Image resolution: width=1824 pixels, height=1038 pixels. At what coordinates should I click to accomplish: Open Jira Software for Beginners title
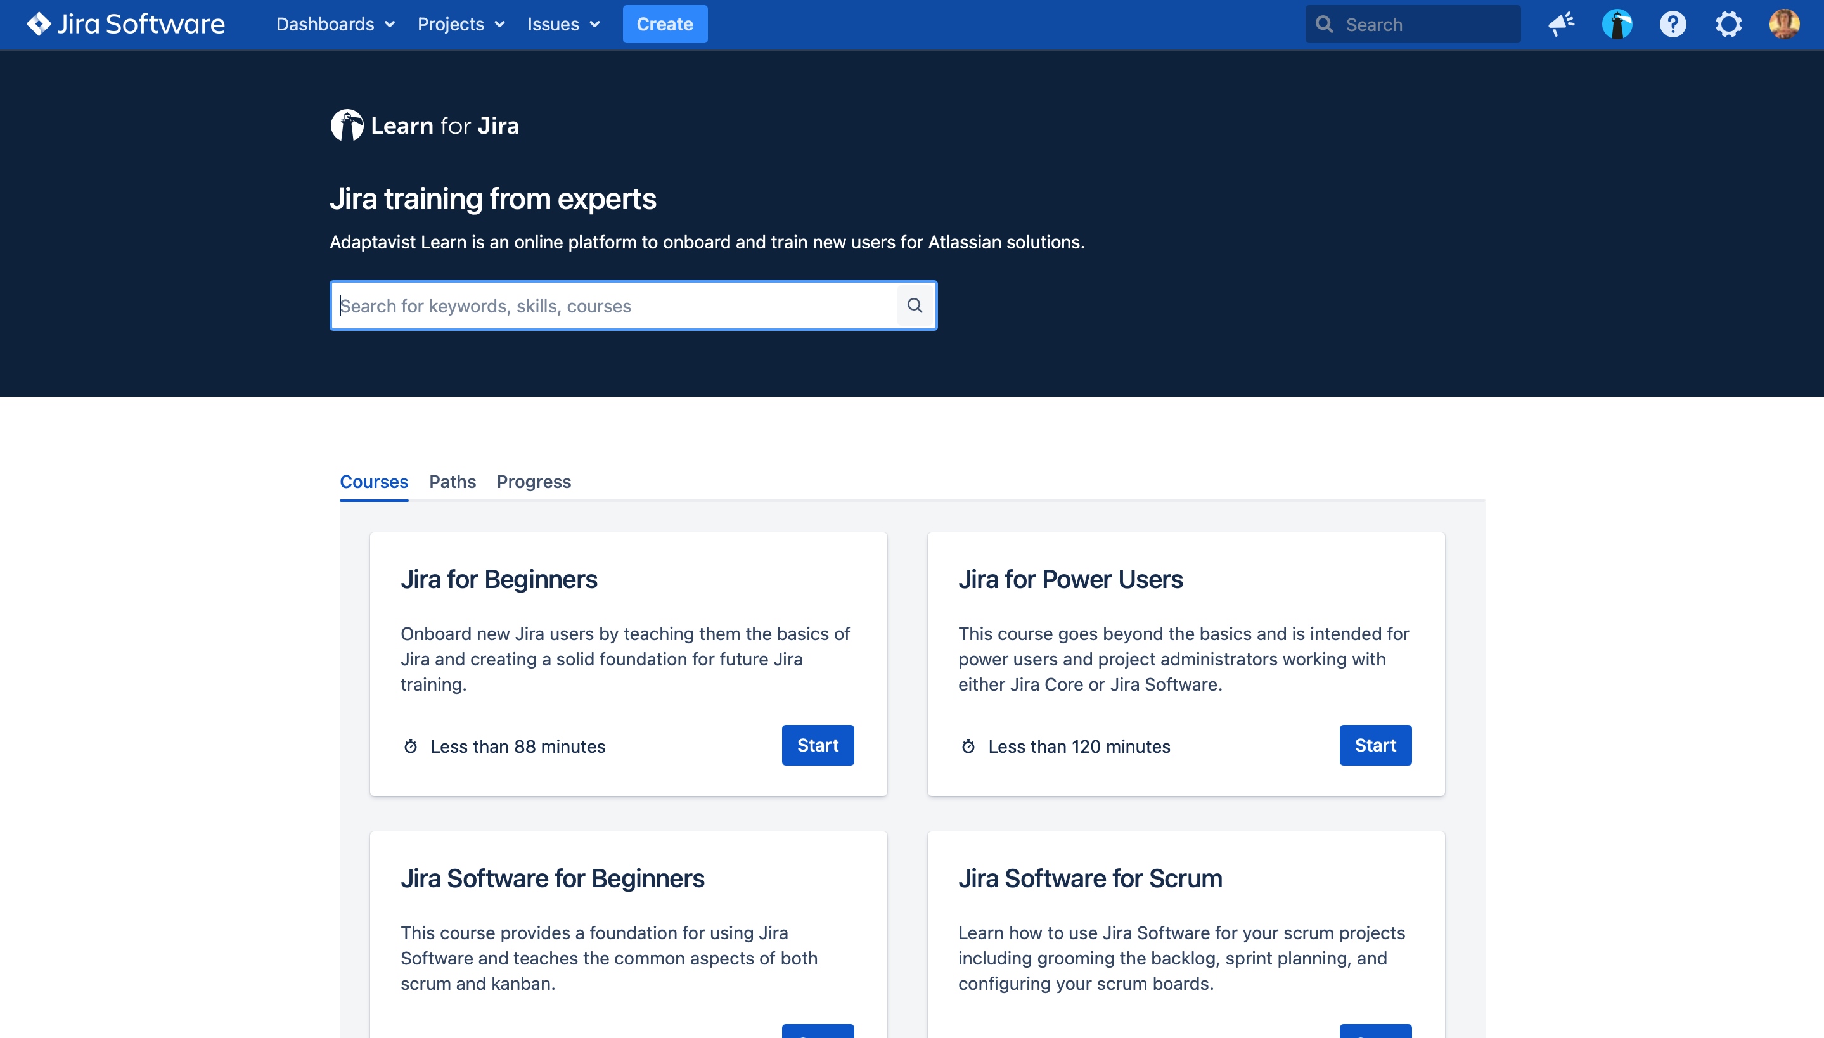click(x=553, y=878)
